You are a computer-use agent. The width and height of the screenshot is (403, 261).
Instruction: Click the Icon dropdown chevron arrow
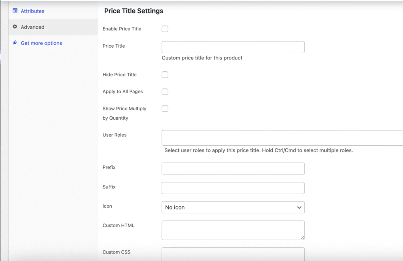pyautogui.click(x=299, y=207)
